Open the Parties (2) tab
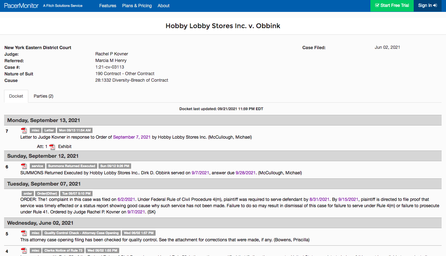The image size is (446, 256). (x=43, y=96)
